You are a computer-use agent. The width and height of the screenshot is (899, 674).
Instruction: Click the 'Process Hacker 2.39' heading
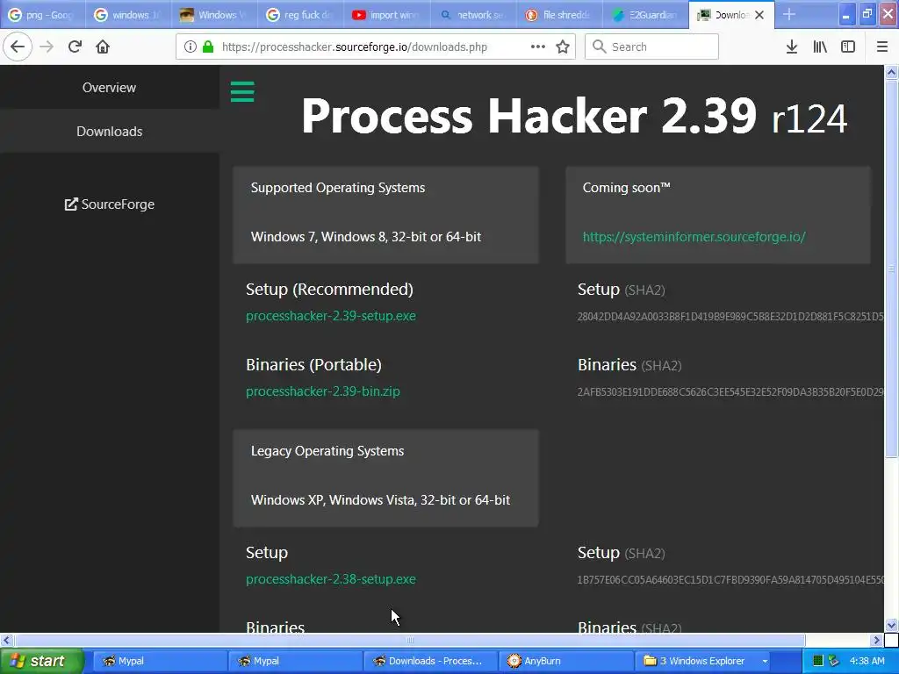pos(529,116)
